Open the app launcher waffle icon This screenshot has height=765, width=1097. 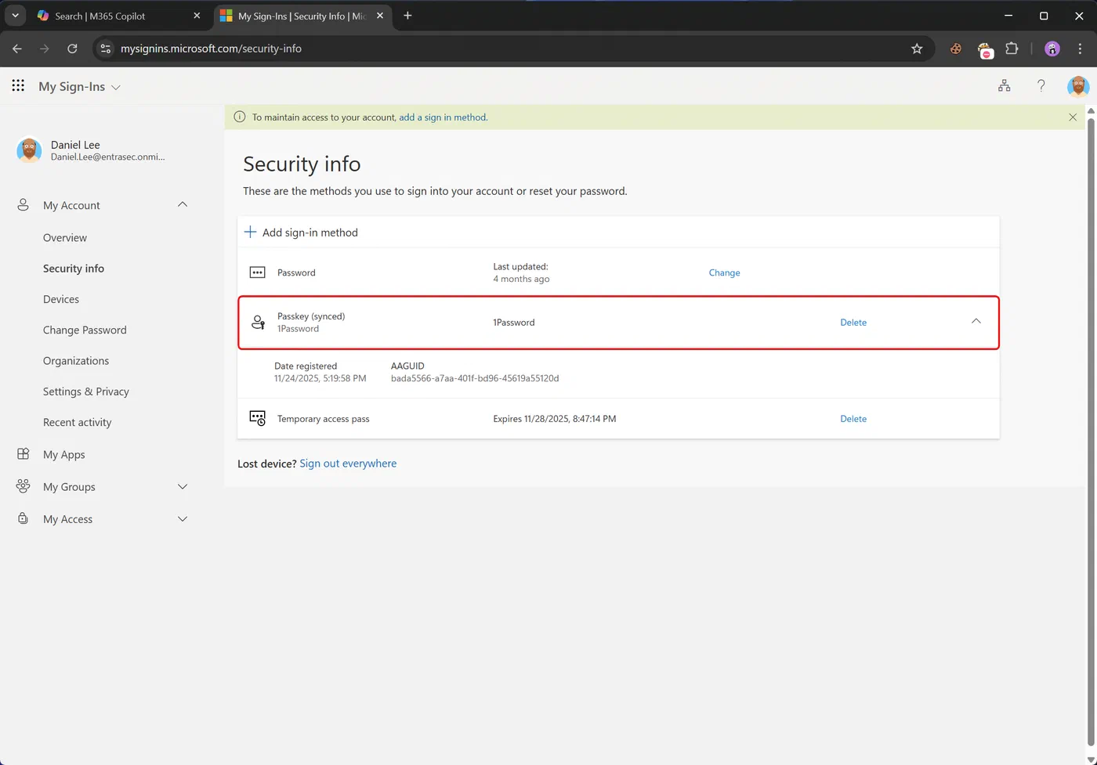click(x=18, y=86)
